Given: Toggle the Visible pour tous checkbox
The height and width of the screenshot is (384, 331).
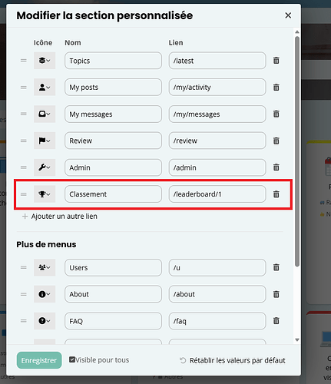Looking at the screenshot, I should [x=72, y=359].
